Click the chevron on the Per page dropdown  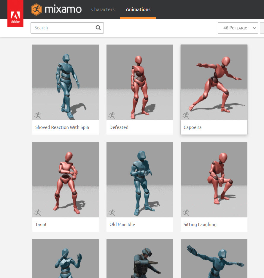point(255,28)
